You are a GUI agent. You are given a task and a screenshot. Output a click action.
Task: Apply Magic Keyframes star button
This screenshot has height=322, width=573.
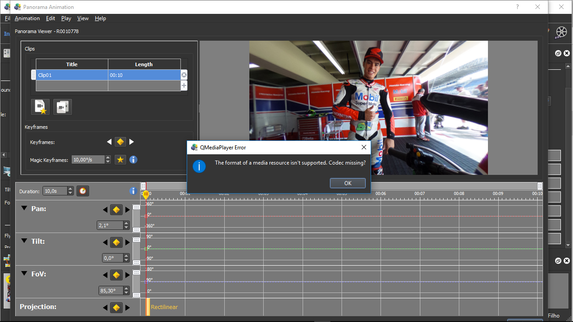pos(120,160)
